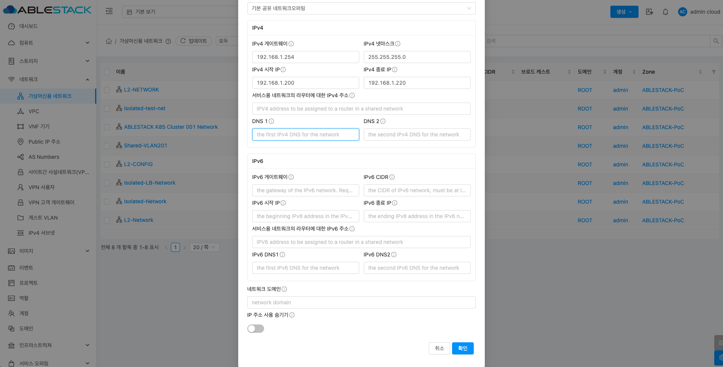Click info icon next to DNS 1
The height and width of the screenshot is (367, 723).
pyautogui.click(x=271, y=121)
